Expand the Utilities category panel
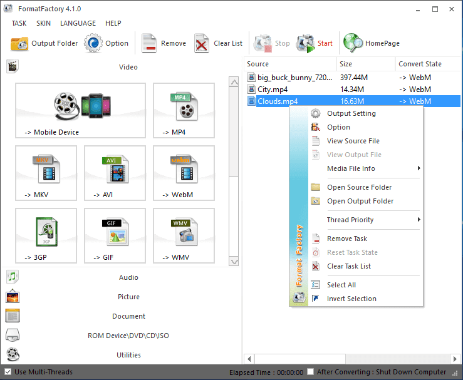463x380 pixels. click(128, 355)
